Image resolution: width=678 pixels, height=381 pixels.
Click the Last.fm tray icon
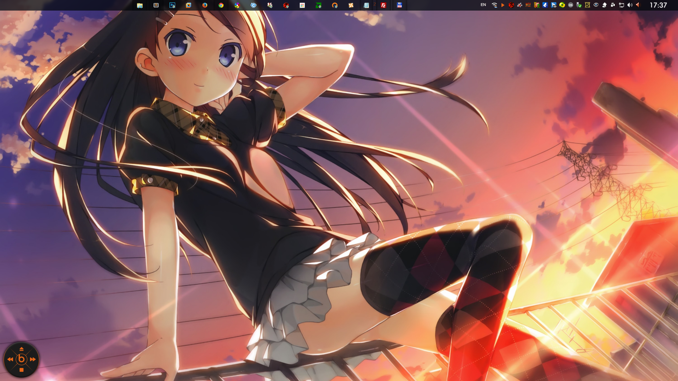tap(571, 5)
